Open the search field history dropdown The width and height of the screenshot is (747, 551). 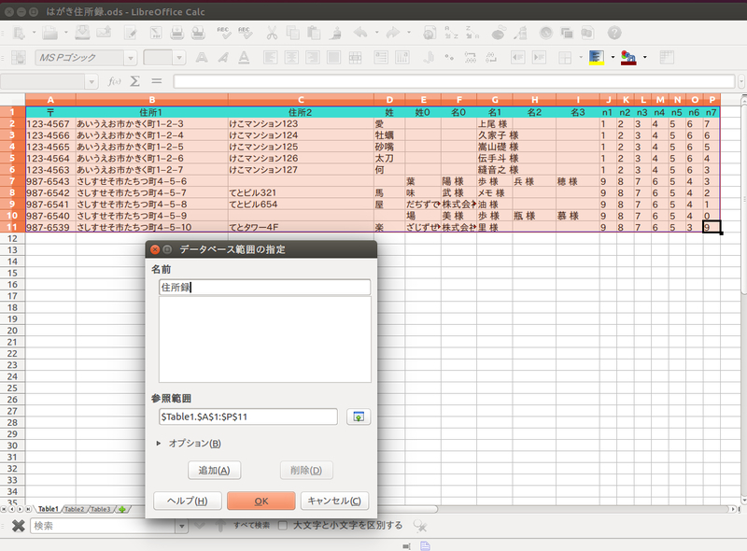[181, 526]
